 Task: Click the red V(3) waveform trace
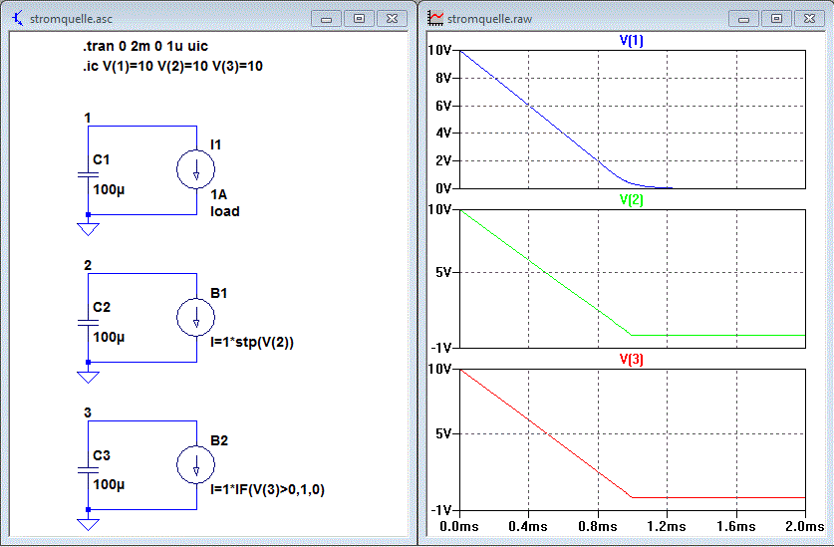[546, 433]
